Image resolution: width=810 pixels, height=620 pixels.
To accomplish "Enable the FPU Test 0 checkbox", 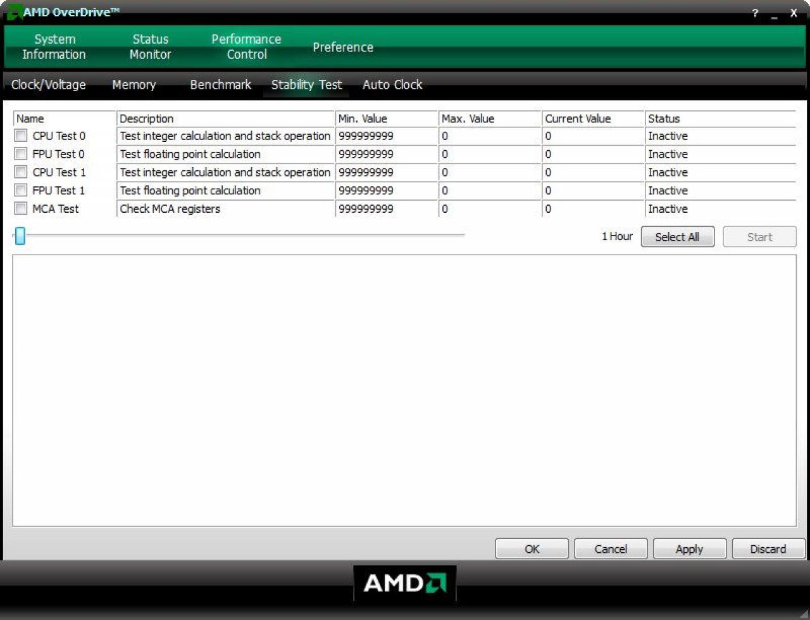I will pyautogui.click(x=21, y=154).
